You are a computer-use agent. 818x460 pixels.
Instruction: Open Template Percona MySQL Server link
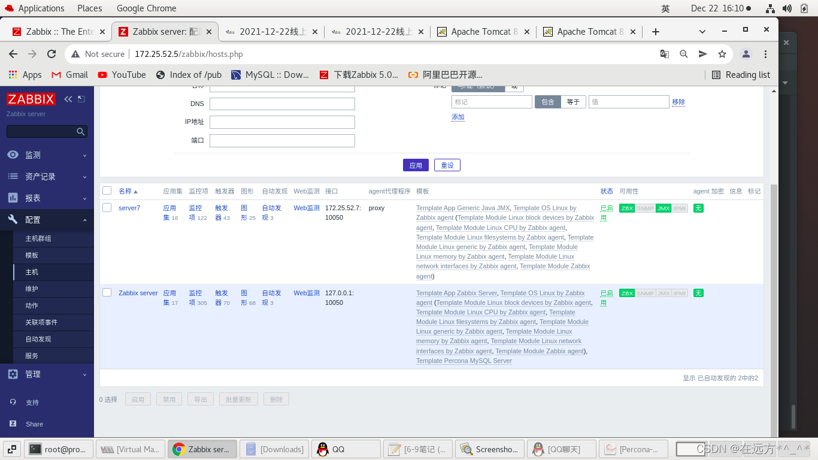464,361
